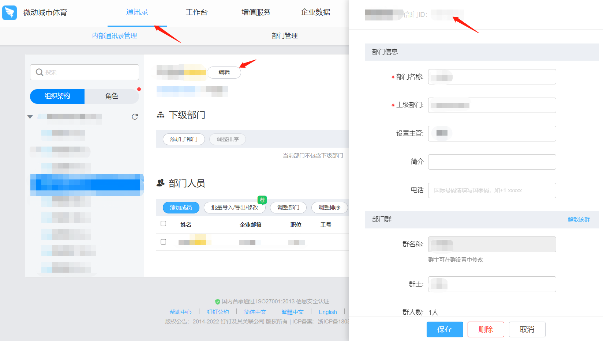The width and height of the screenshot is (603, 341).
Task: Collapse the root organization tree arrow
Action: point(30,117)
